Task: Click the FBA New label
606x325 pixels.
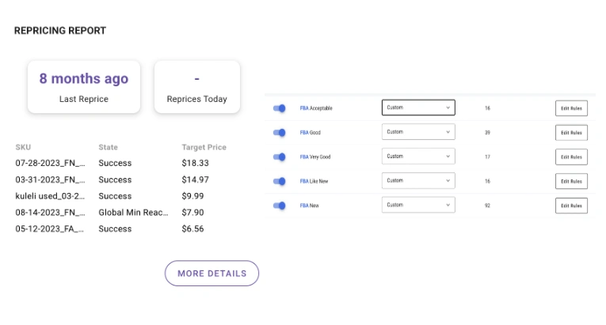Action: click(310, 206)
